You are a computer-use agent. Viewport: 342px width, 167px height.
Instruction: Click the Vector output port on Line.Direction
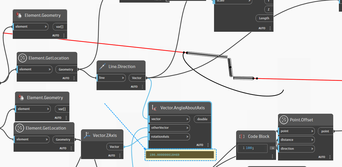point(137,78)
